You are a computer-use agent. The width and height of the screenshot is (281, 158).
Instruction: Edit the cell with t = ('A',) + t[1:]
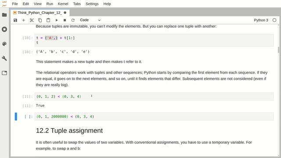[154, 40]
